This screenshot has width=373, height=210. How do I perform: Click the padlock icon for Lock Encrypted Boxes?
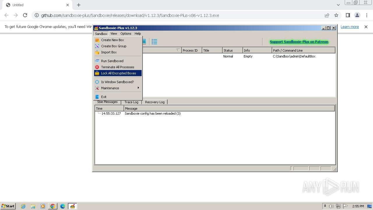[97, 73]
